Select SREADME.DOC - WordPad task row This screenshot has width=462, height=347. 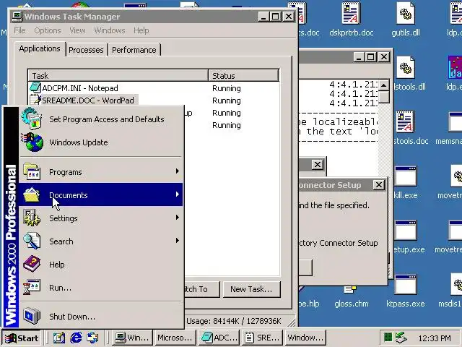pyautogui.click(x=154, y=100)
